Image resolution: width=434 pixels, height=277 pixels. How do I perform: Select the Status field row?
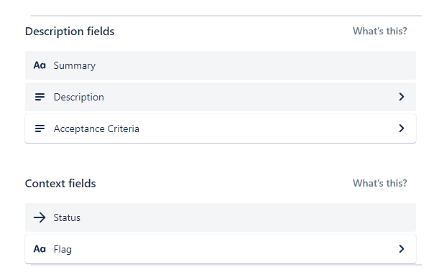point(221,217)
